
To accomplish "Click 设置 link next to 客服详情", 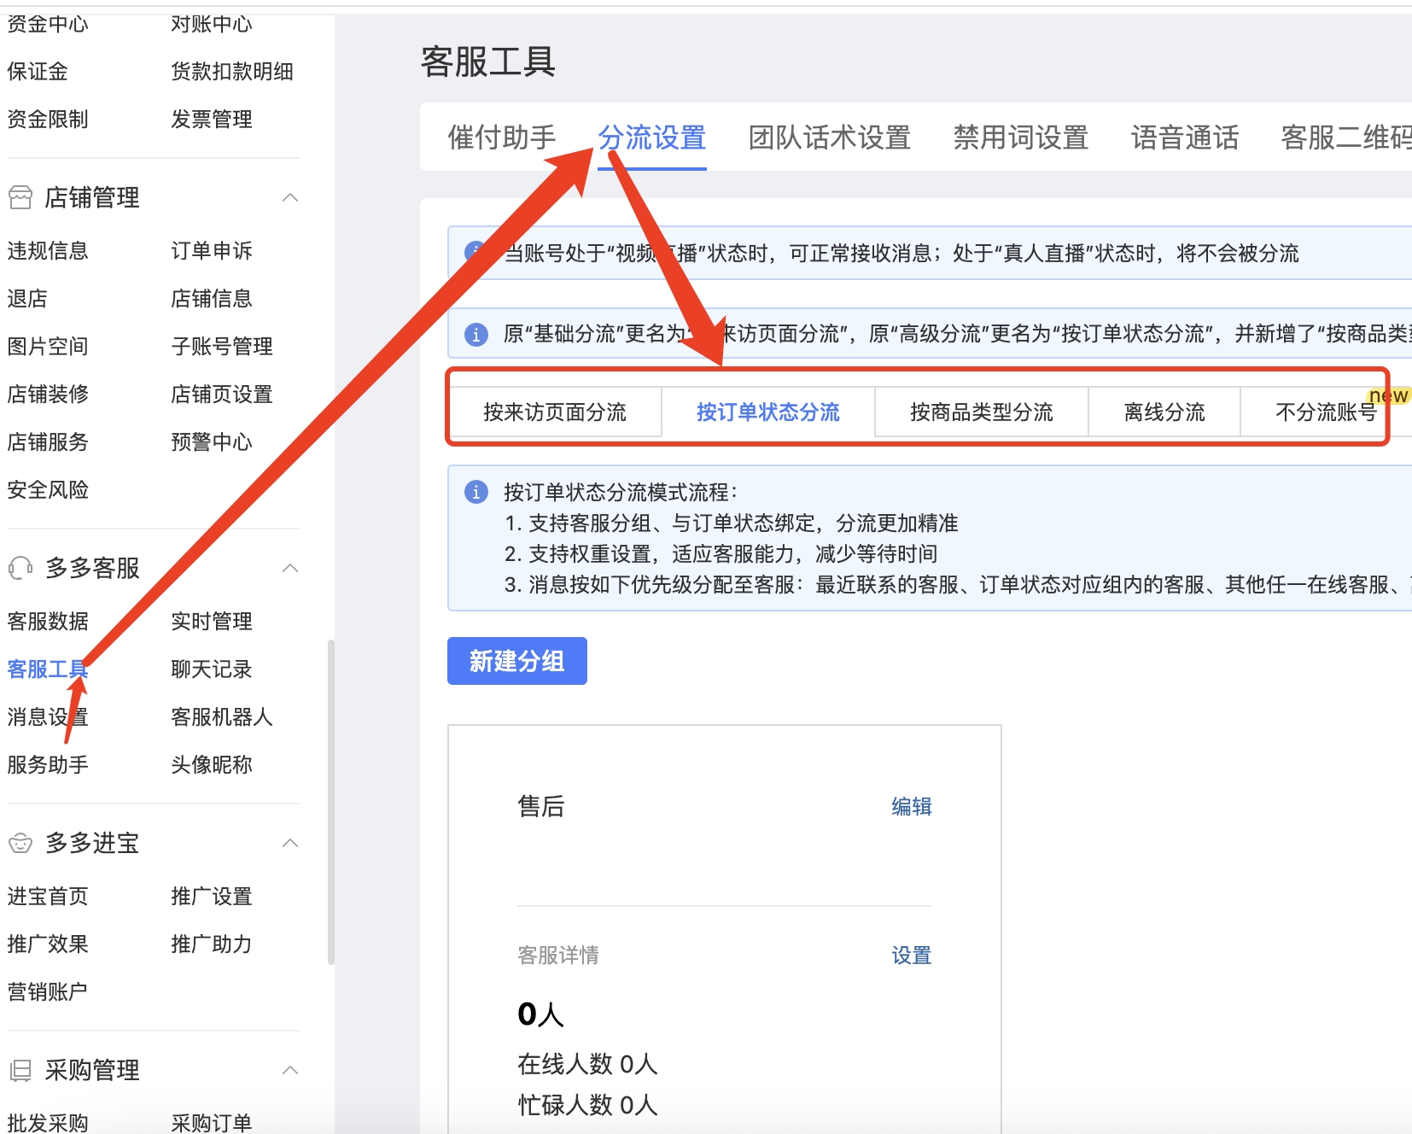I will coord(912,956).
